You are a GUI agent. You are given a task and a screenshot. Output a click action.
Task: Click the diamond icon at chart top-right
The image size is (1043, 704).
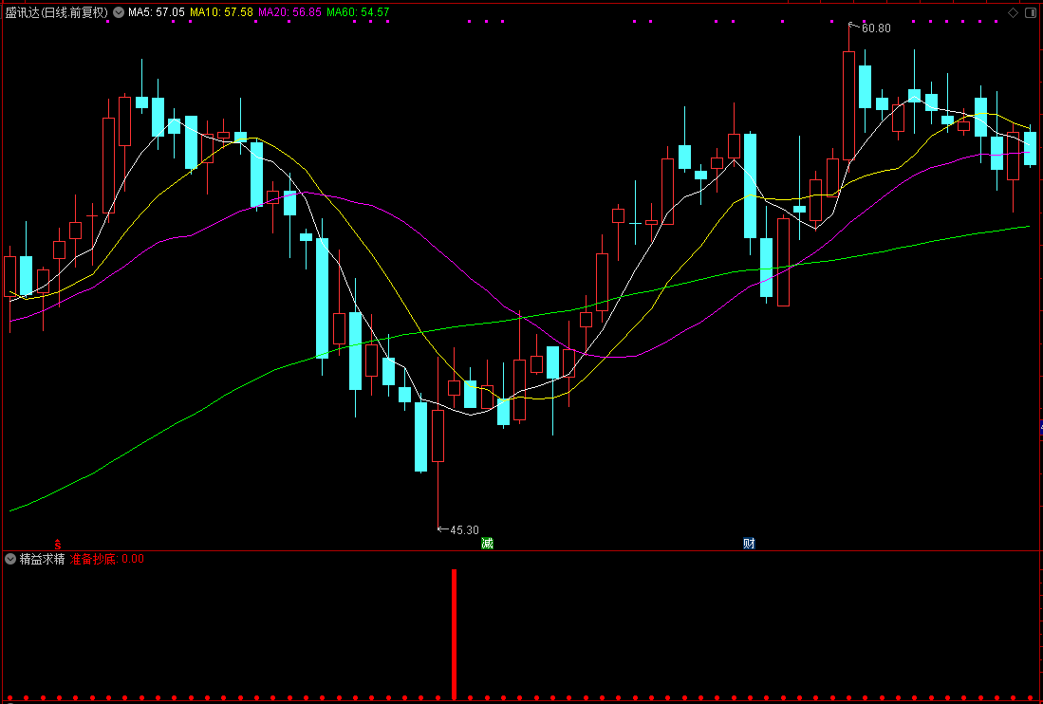(1013, 12)
